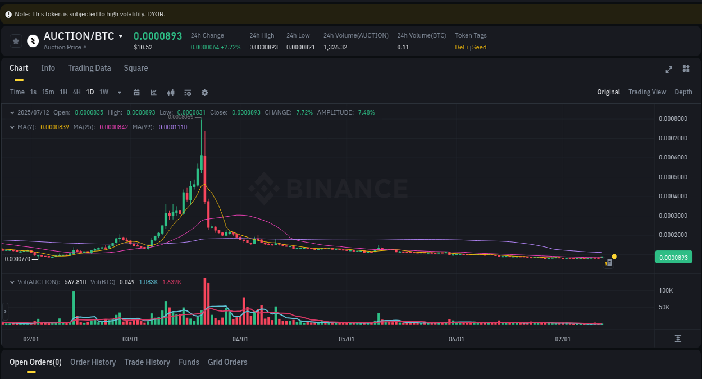Click the green last price label
This screenshot has width=702, height=379.
click(673, 257)
